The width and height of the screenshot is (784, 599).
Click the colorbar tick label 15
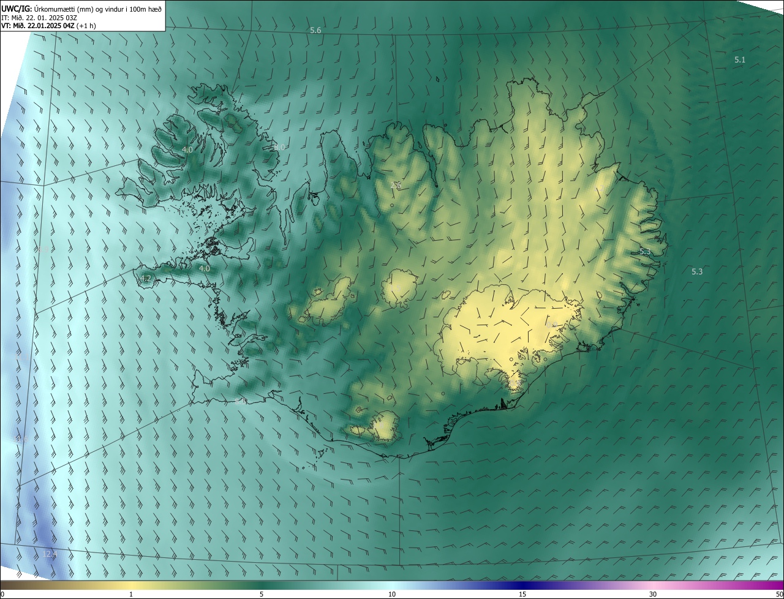point(522,594)
